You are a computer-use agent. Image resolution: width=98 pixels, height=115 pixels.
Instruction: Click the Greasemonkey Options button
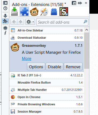point(36,67)
